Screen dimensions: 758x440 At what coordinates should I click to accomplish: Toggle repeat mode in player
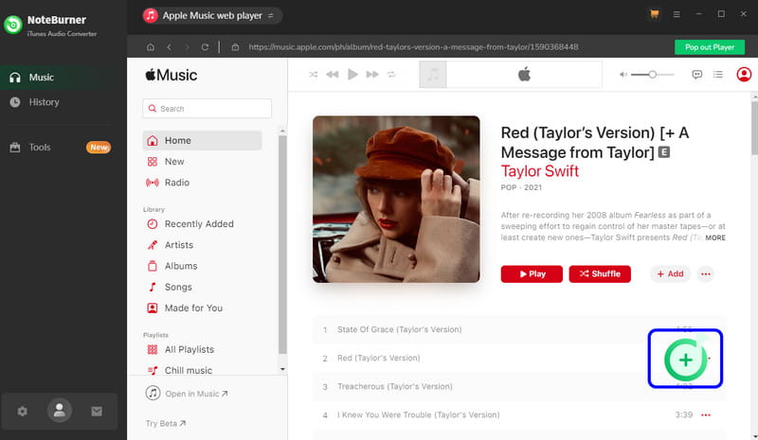click(x=391, y=75)
